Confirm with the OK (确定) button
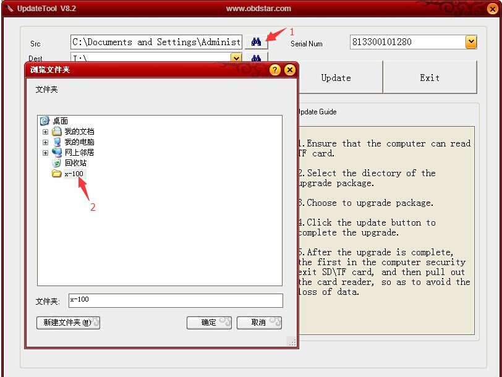This screenshot has height=377, width=502. [210, 323]
